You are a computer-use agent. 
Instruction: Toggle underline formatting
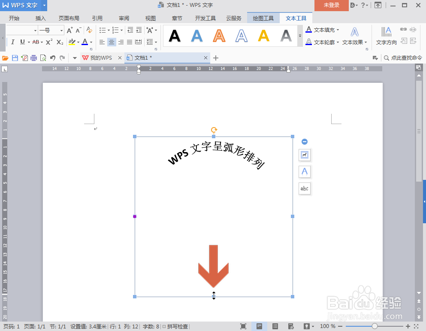[x=22, y=42]
